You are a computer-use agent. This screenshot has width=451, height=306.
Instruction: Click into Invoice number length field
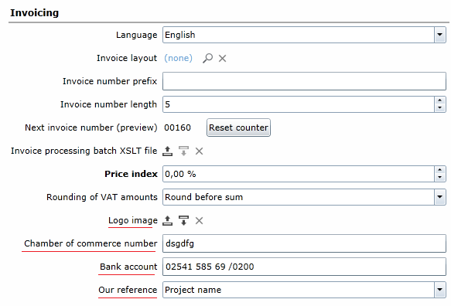(x=299, y=104)
